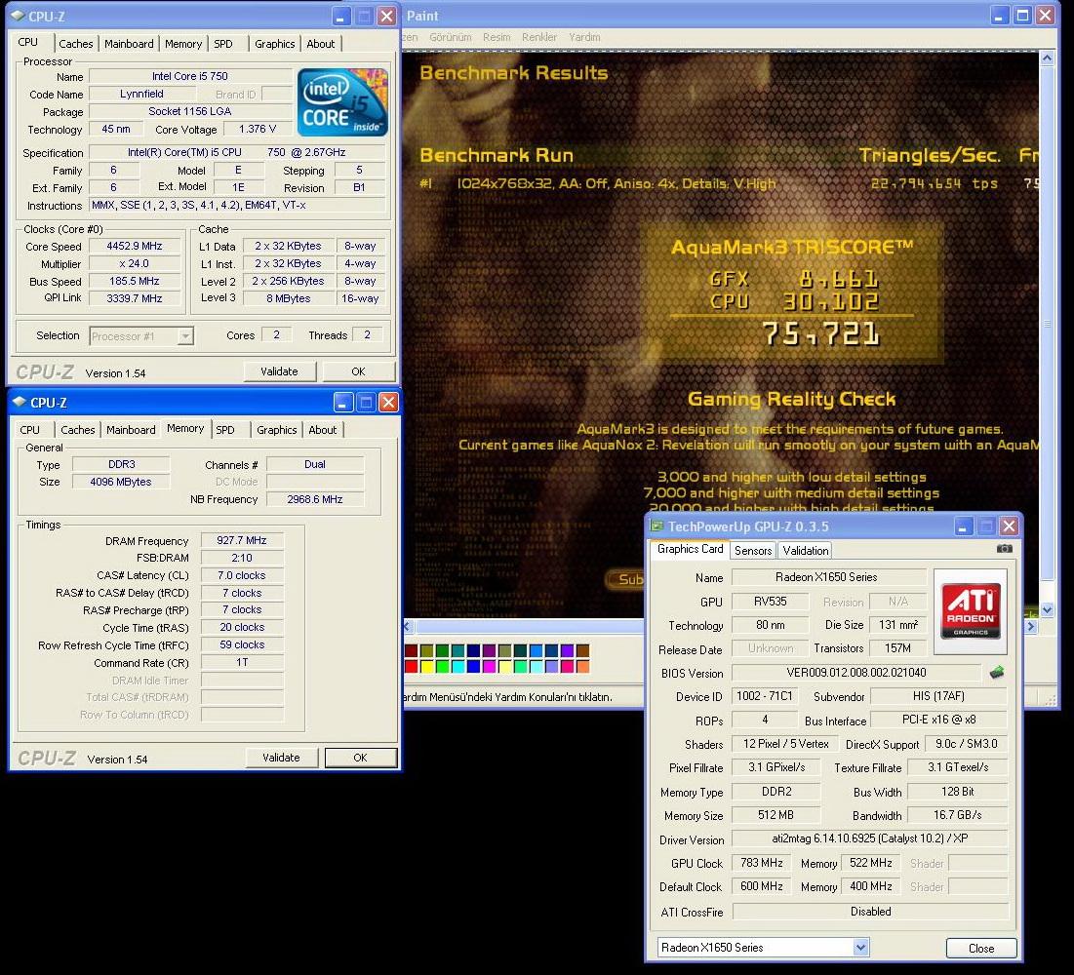Open the Resim menu in Paint
The width and height of the screenshot is (1074, 975).
[x=497, y=37]
